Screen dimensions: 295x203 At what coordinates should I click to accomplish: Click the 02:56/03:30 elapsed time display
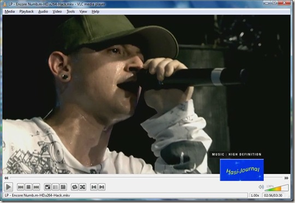pyautogui.click(x=273, y=195)
